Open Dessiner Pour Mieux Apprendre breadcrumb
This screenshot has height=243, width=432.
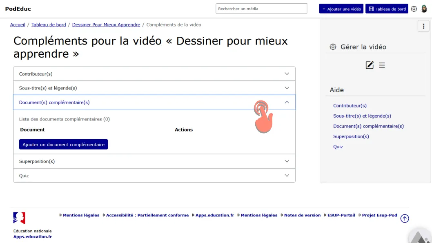[x=106, y=25]
